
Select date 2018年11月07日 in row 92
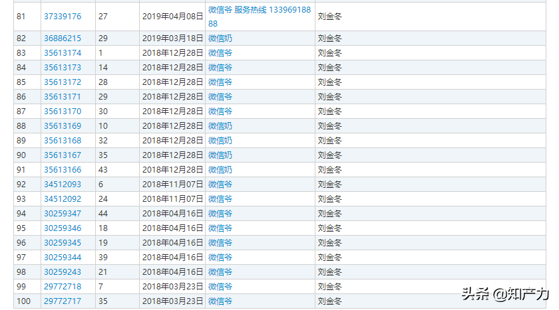click(172, 184)
